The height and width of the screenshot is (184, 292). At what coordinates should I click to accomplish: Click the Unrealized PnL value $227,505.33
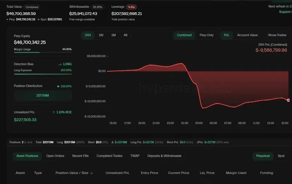[x=25, y=120]
